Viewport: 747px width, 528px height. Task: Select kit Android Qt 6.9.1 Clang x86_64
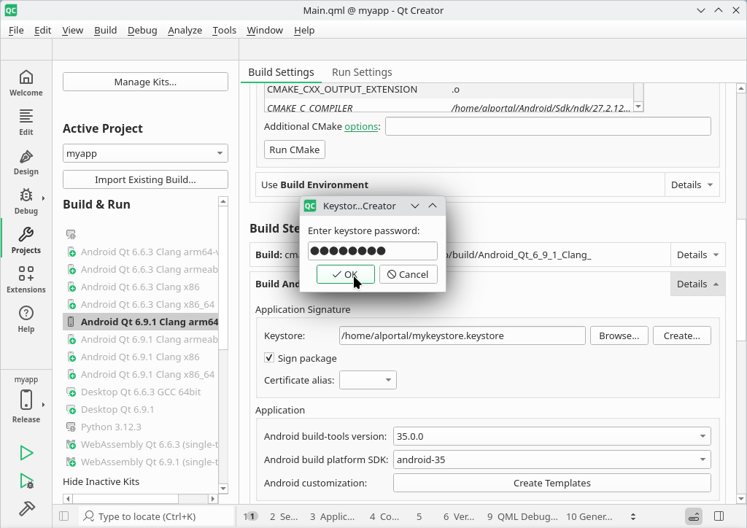tap(147, 375)
